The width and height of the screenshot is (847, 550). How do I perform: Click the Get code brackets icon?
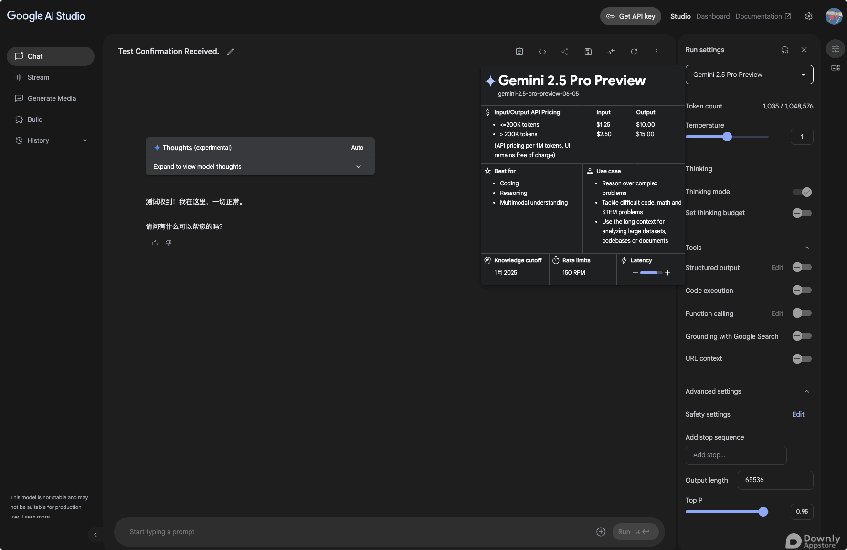542,52
